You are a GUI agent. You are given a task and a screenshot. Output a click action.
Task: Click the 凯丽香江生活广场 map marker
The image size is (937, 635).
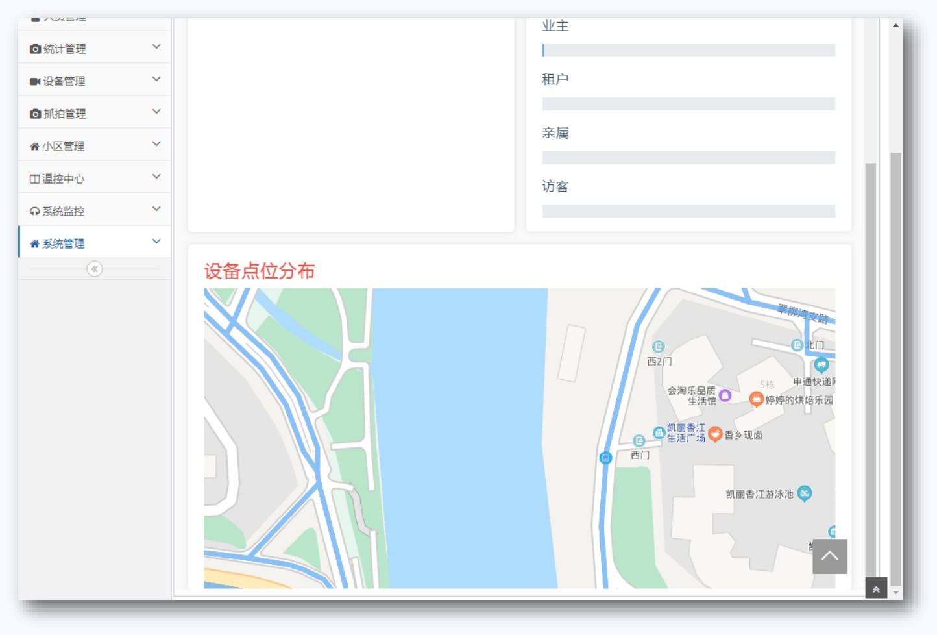[659, 432]
